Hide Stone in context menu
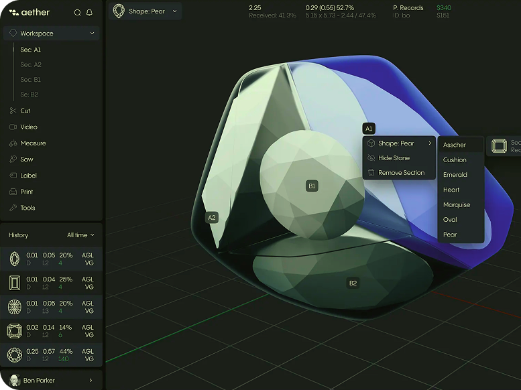 click(x=394, y=158)
